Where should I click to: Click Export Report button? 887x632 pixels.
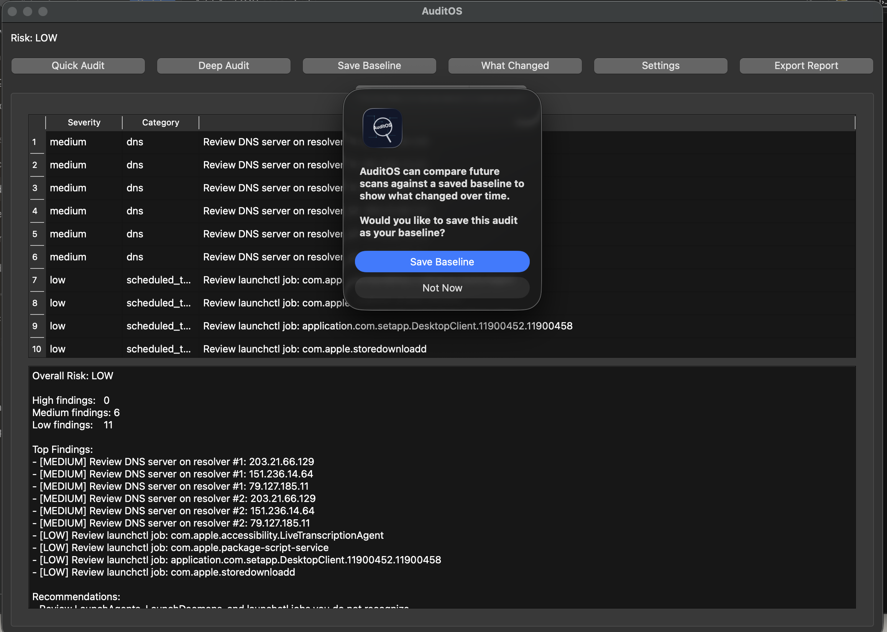coord(806,65)
